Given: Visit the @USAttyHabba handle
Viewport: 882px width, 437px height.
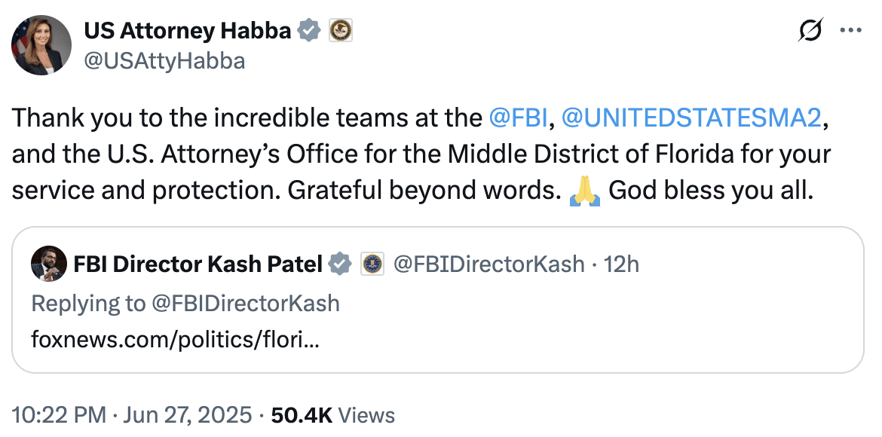Looking at the screenshot, I should click(164, 60).
